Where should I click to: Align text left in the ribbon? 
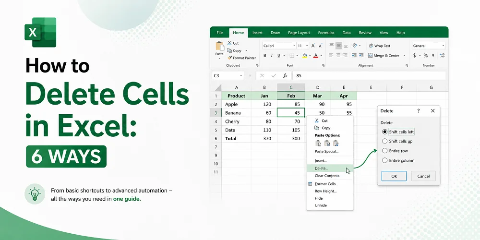tap(331, 55)
